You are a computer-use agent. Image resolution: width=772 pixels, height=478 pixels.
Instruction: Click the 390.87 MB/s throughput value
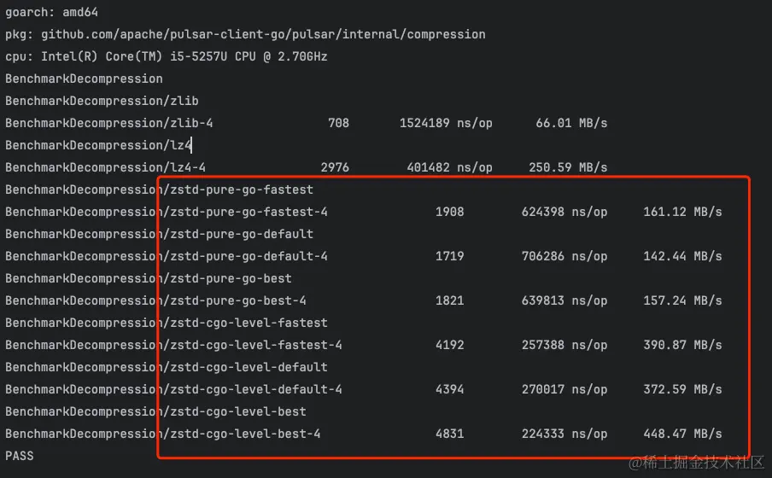tap(682, 345)
